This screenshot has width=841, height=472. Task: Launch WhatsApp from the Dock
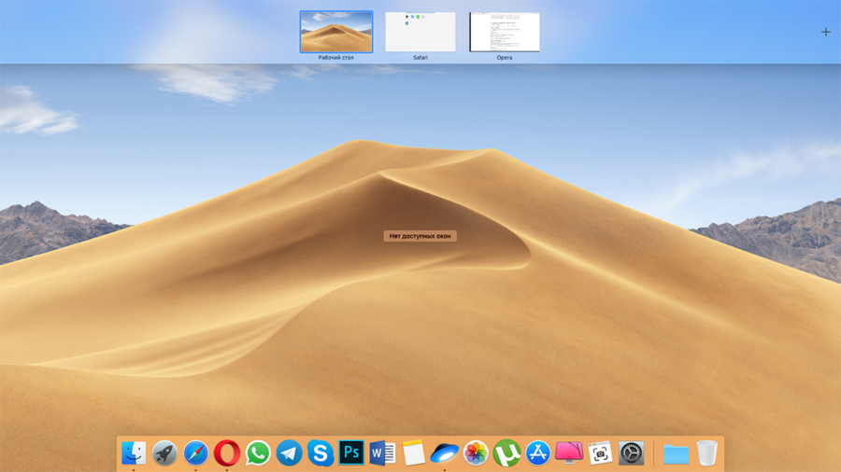coord(258,453)
